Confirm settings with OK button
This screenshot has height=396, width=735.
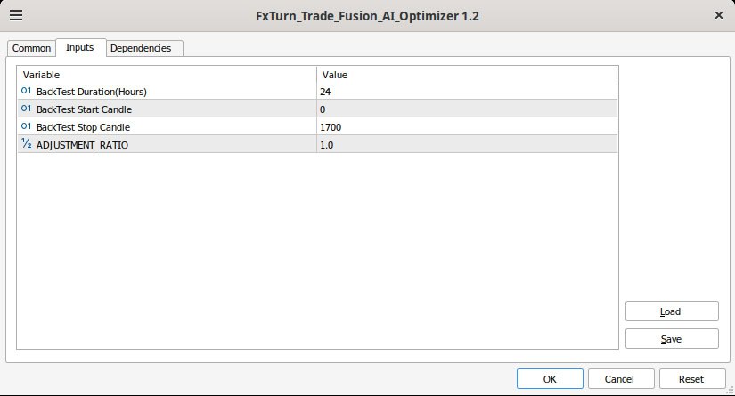point(550,378)
